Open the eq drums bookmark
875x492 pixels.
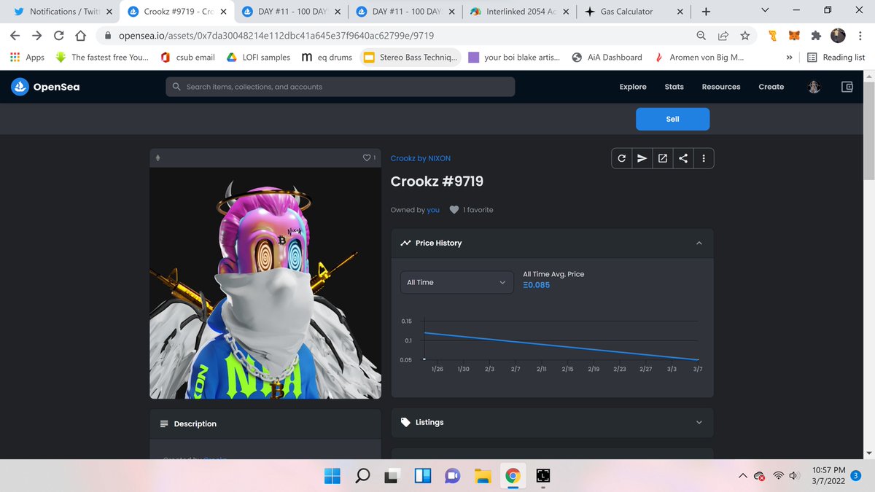(327, 57)
